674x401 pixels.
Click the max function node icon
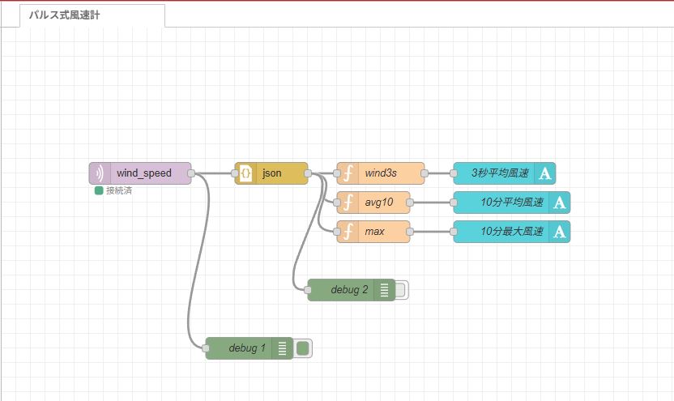(x=348, y=232)
